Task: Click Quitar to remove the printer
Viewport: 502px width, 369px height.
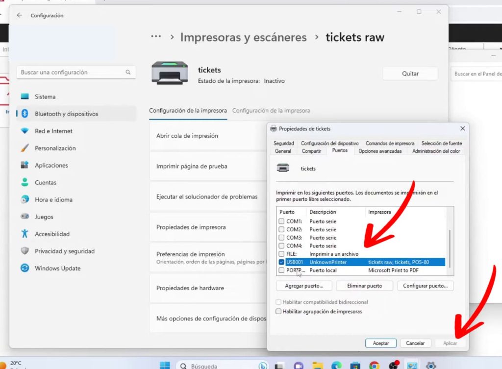Action: [x=410, y=73]
